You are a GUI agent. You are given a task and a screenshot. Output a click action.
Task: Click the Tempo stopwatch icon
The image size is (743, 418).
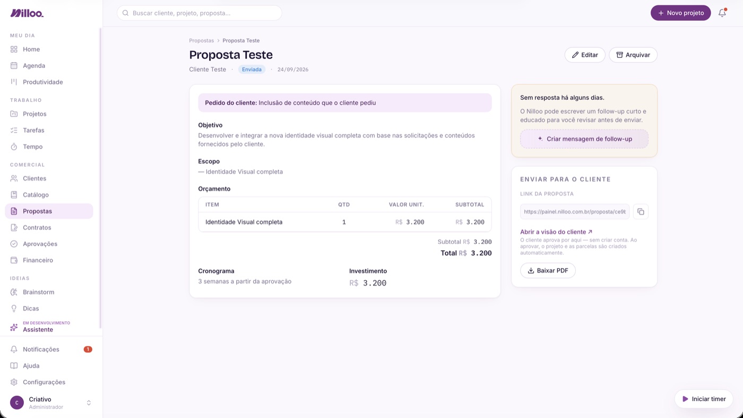point(14,147)
